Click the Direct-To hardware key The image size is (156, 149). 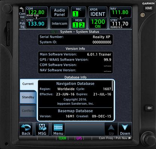[x=149, y=108]
